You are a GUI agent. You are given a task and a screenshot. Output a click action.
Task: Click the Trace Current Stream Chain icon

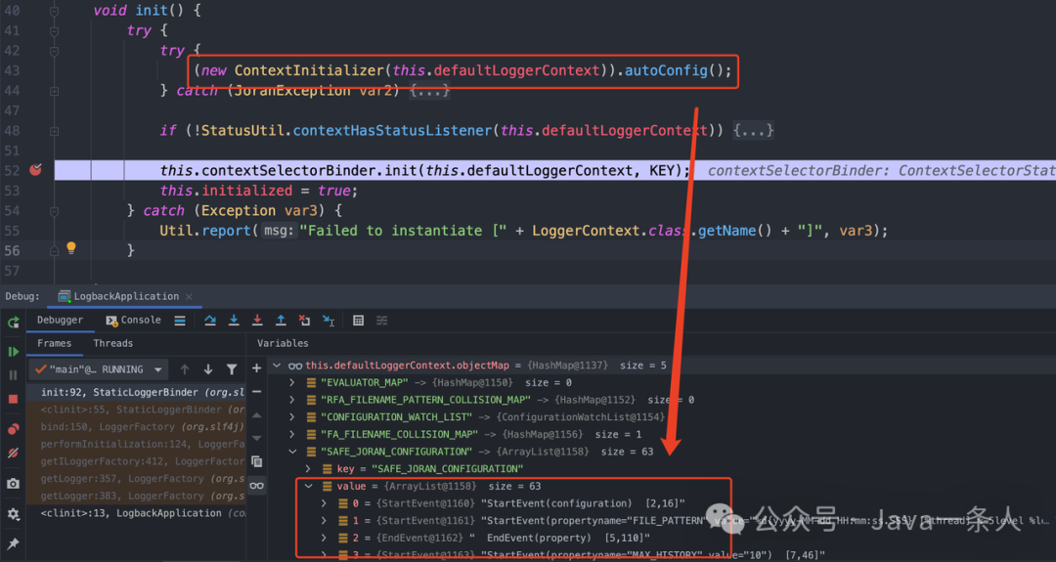pyautogui.click(x=382, y=321)
